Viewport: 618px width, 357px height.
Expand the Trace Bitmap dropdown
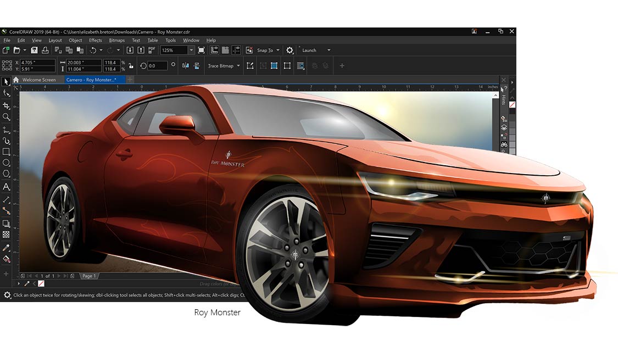238,66
